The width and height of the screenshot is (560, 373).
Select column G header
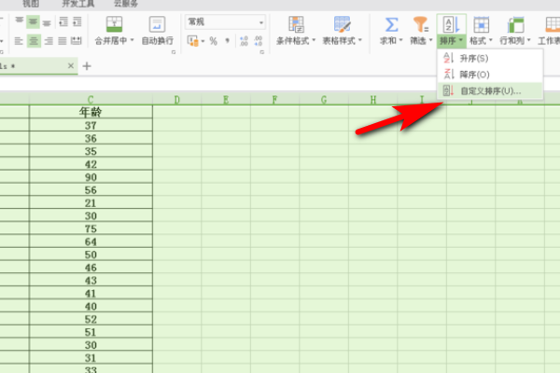tap(324, 100)
